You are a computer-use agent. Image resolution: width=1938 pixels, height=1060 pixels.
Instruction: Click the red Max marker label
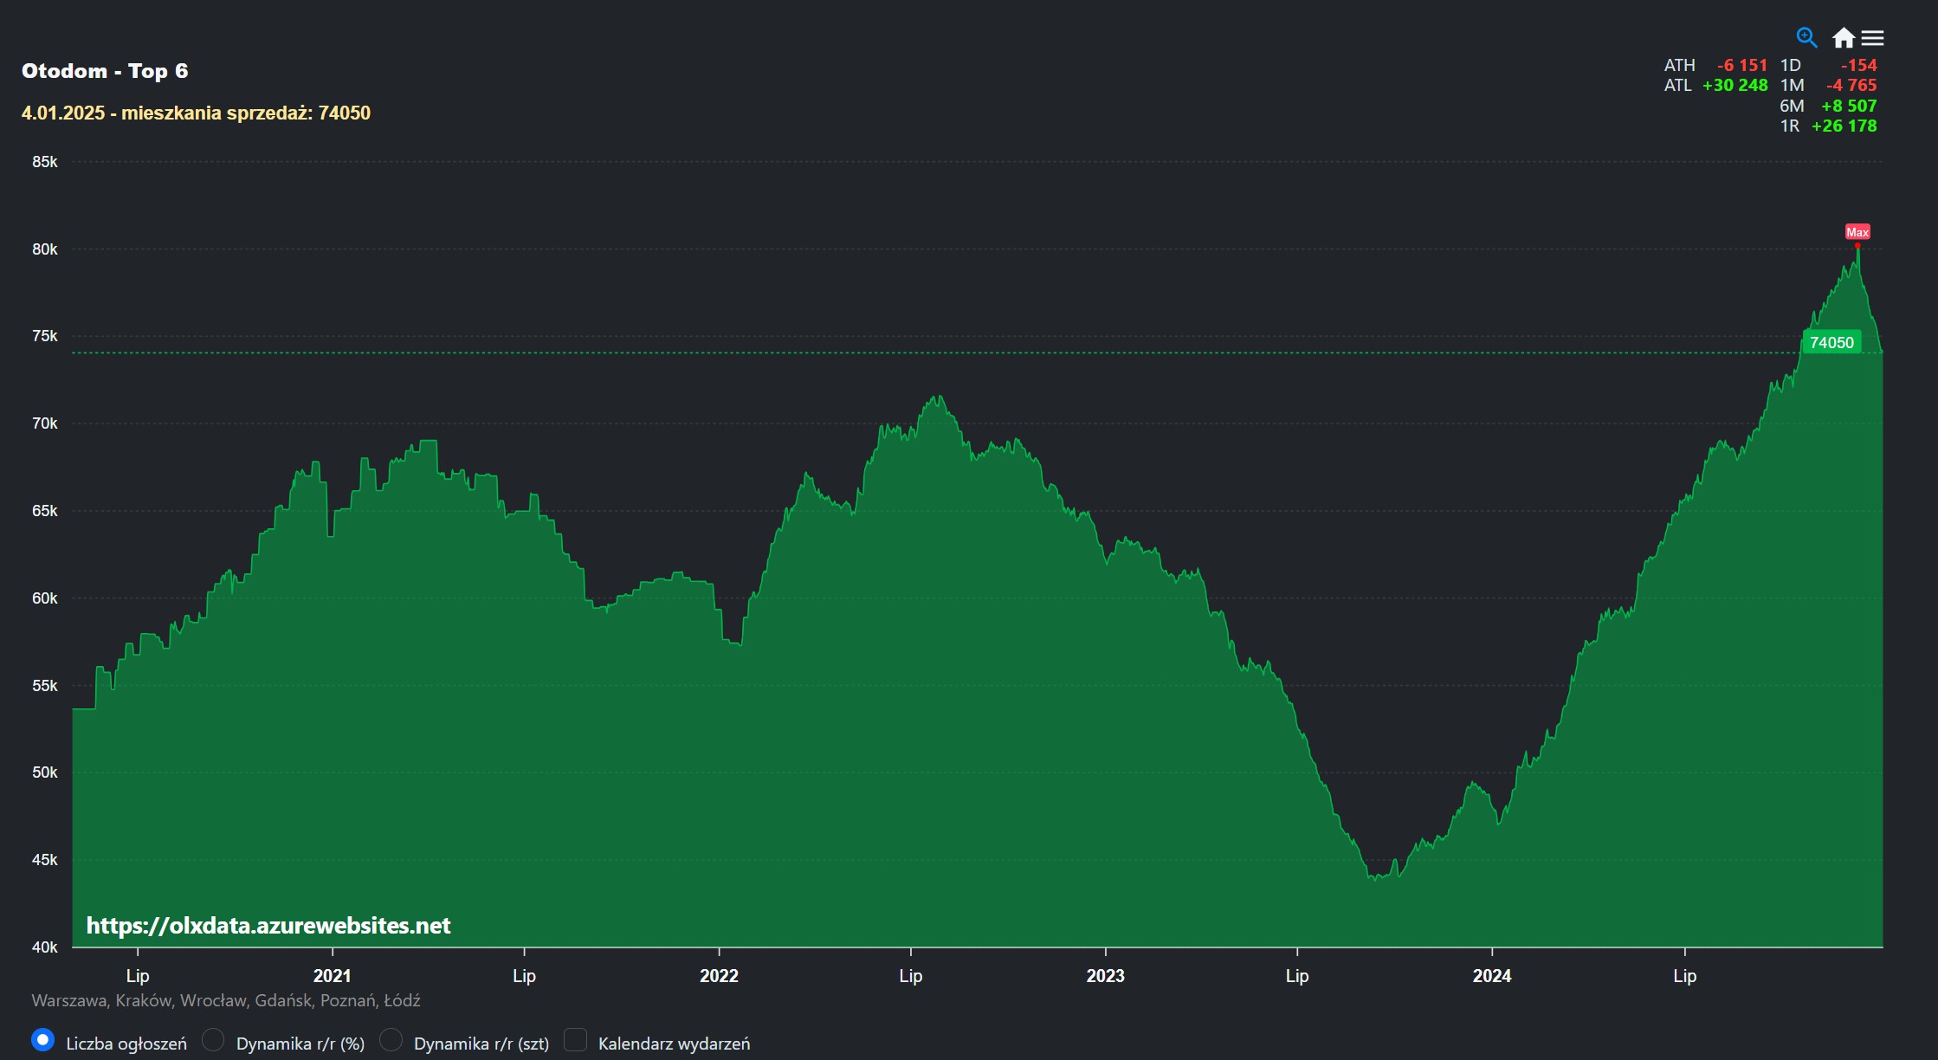pos(1857,232)
